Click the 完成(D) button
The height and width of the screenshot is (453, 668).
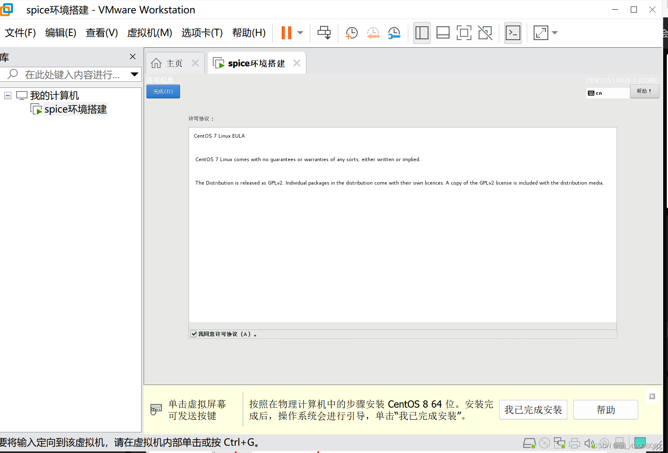point(163,91)
